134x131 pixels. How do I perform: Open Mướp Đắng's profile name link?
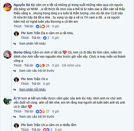pos(22,52)
